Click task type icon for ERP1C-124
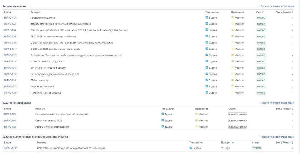 point(207,30)
